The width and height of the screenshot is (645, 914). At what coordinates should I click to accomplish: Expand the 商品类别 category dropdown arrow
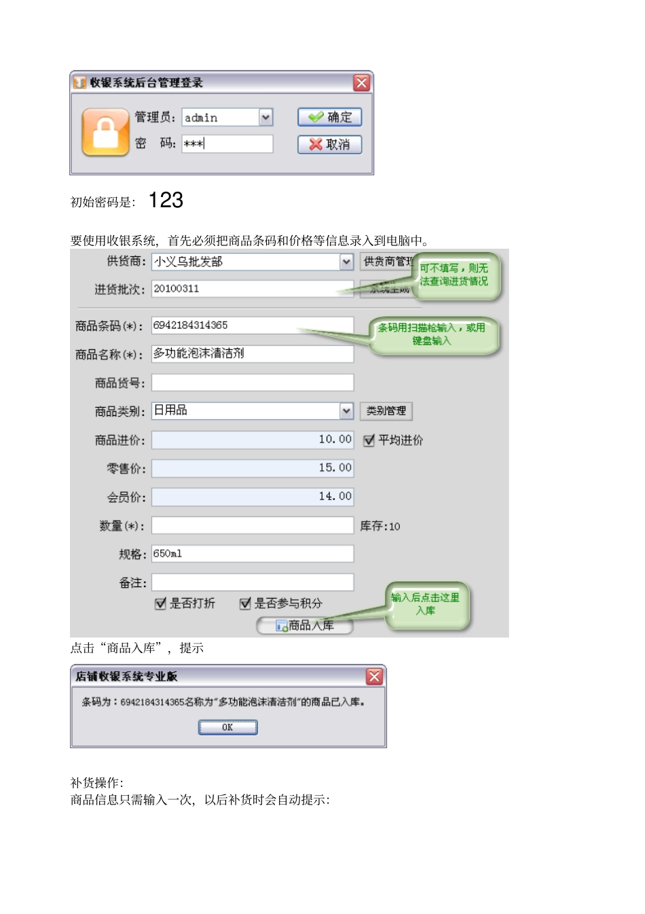pyautogui.click(x=346, y=410)
